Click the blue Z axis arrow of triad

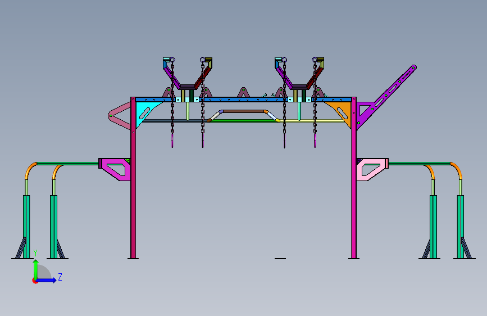(x=47, y=280)
